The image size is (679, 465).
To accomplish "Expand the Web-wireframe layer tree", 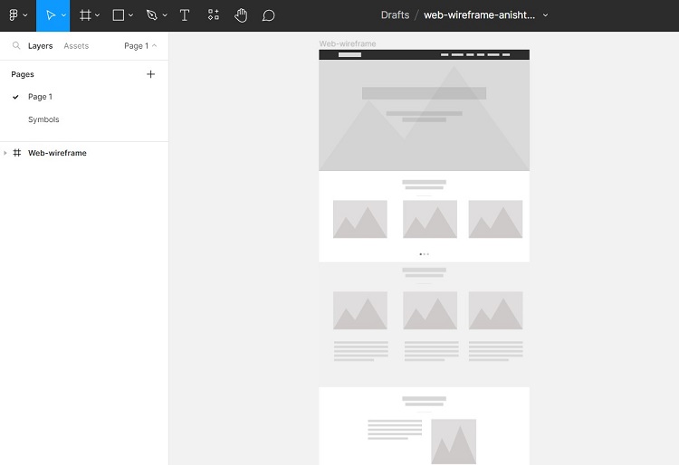I will pyautogui.click(x=5, y=153).
